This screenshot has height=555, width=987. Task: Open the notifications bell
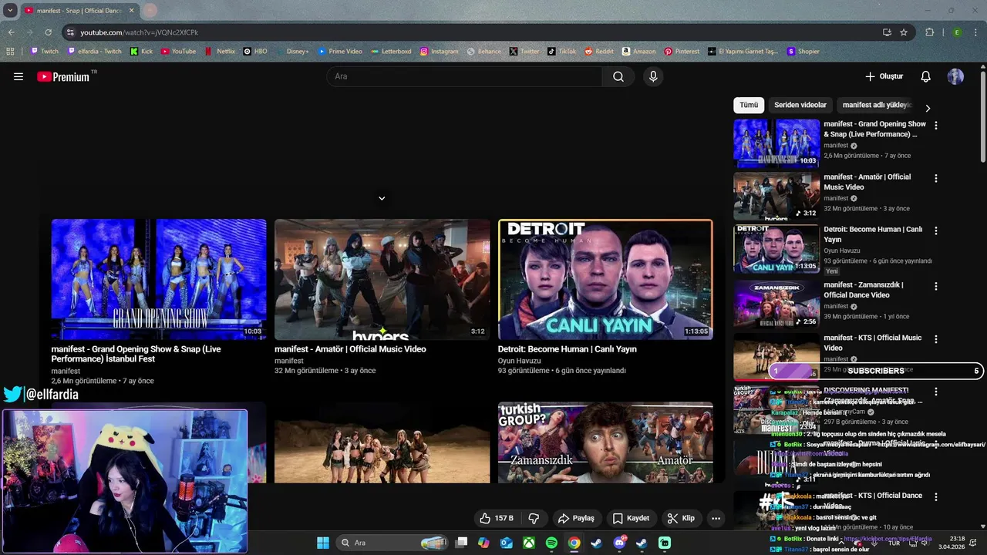coord(925,76)
